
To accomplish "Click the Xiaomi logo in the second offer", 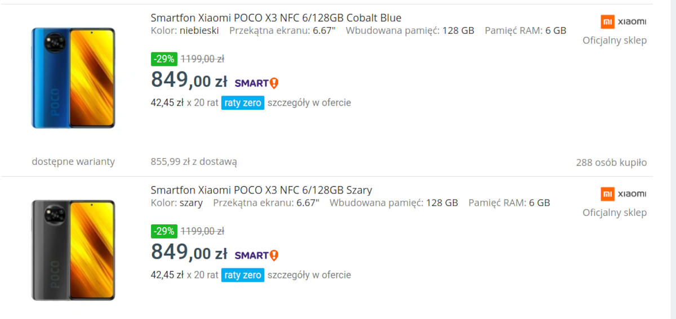I will [623, 194].
